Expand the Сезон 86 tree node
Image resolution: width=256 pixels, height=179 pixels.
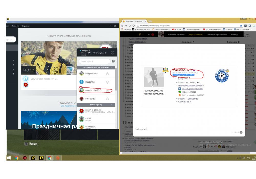pos(124,102)
